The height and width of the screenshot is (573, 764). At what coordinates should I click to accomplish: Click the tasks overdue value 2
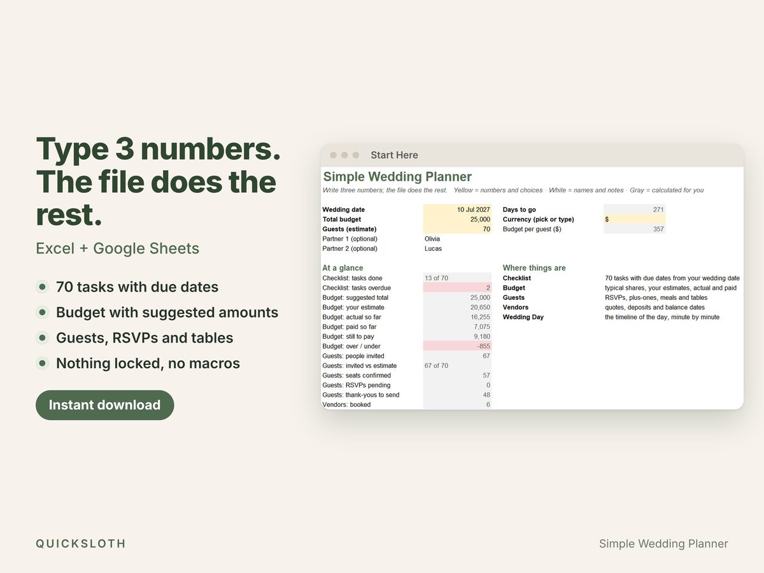[457, 288]
